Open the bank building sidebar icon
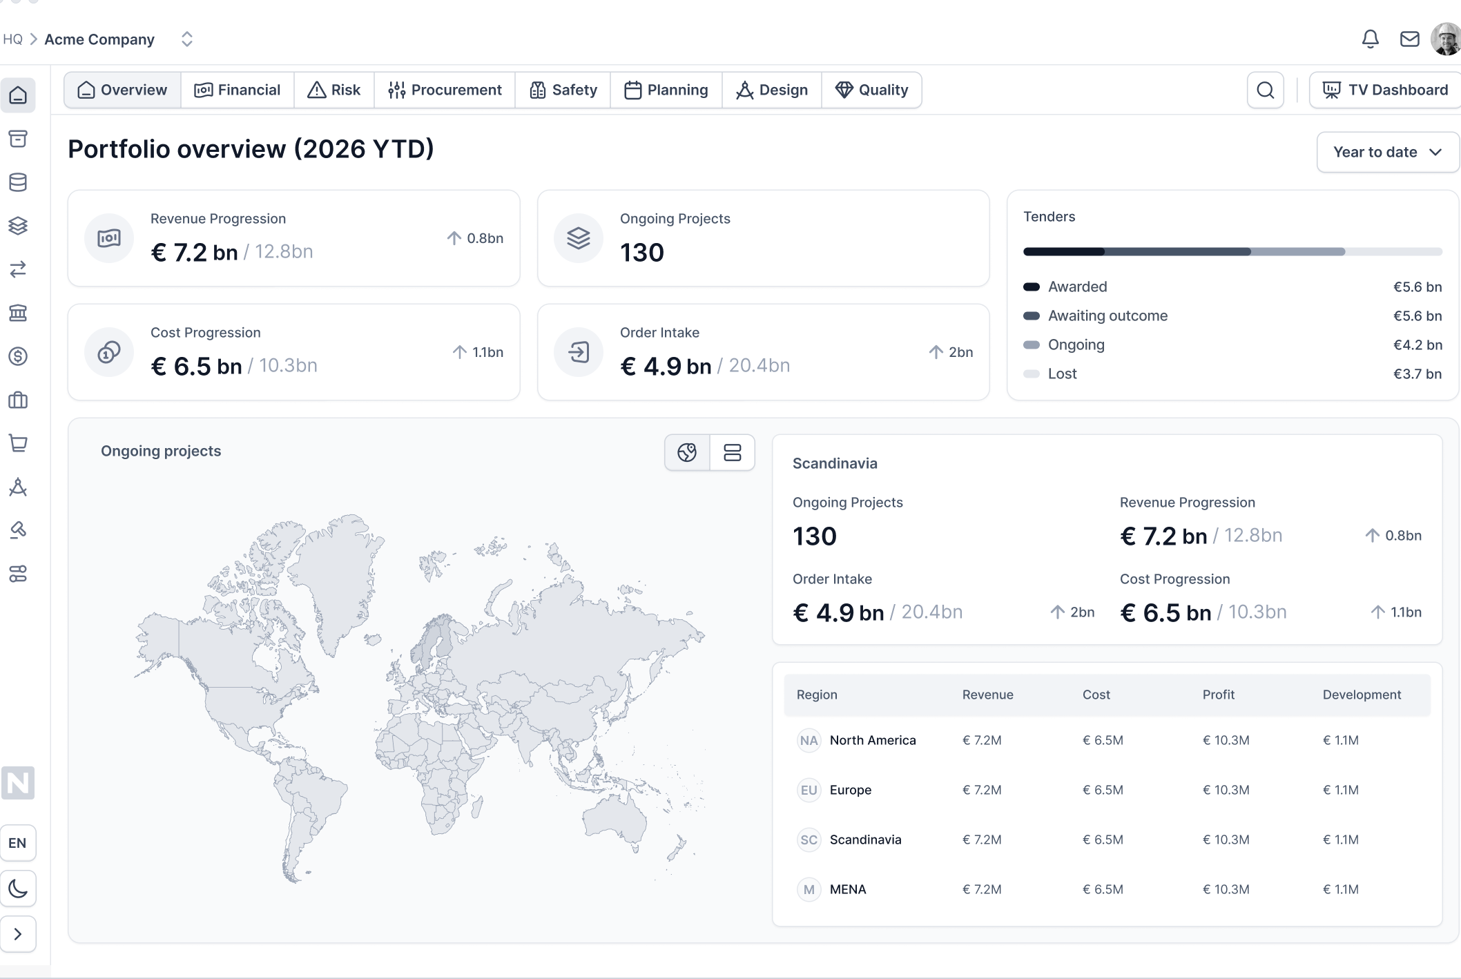Image resolution: width=1461 pixels, height=979 pixels. 18,313
